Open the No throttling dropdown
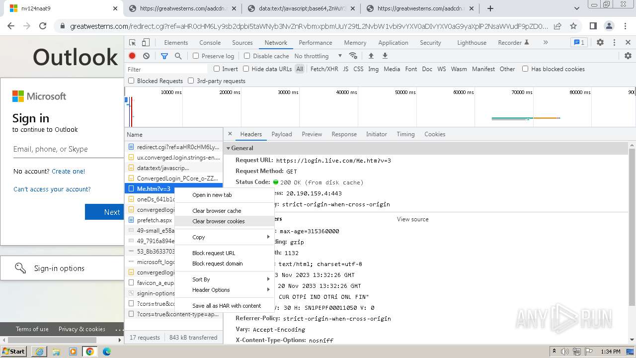Screen dimensions: 636x358 [318, 56]
